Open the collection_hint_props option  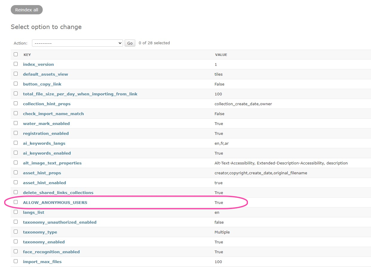pos(47,104)
